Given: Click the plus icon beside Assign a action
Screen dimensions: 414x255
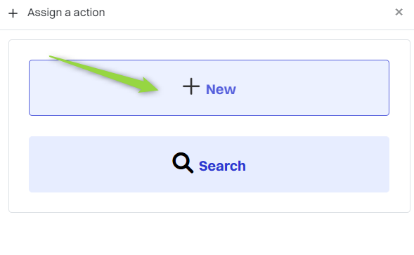Looking at the screenshot, I should 13,13.
